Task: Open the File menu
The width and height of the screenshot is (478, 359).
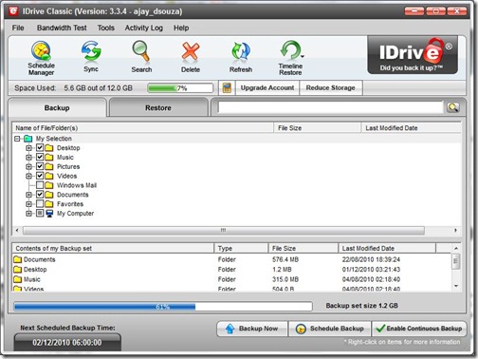Action: pos(18,28)
